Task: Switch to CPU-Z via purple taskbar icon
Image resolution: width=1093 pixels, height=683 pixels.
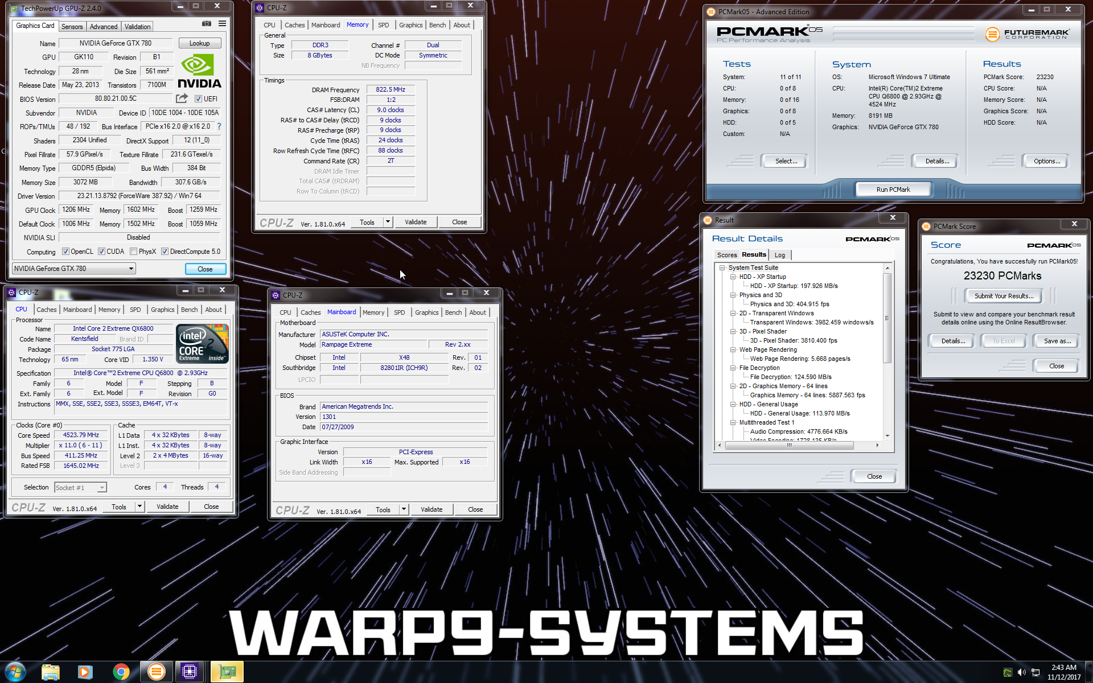Action: (x=190, y=672)
